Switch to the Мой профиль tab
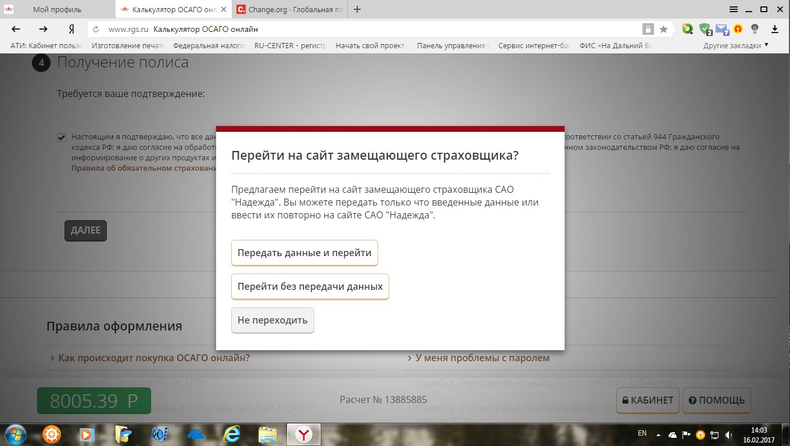Viewport: 790px width, 446px height. click(x=58, y=10)
